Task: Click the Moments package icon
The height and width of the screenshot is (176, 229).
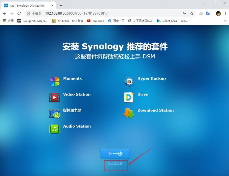Action: coord(55,82)
